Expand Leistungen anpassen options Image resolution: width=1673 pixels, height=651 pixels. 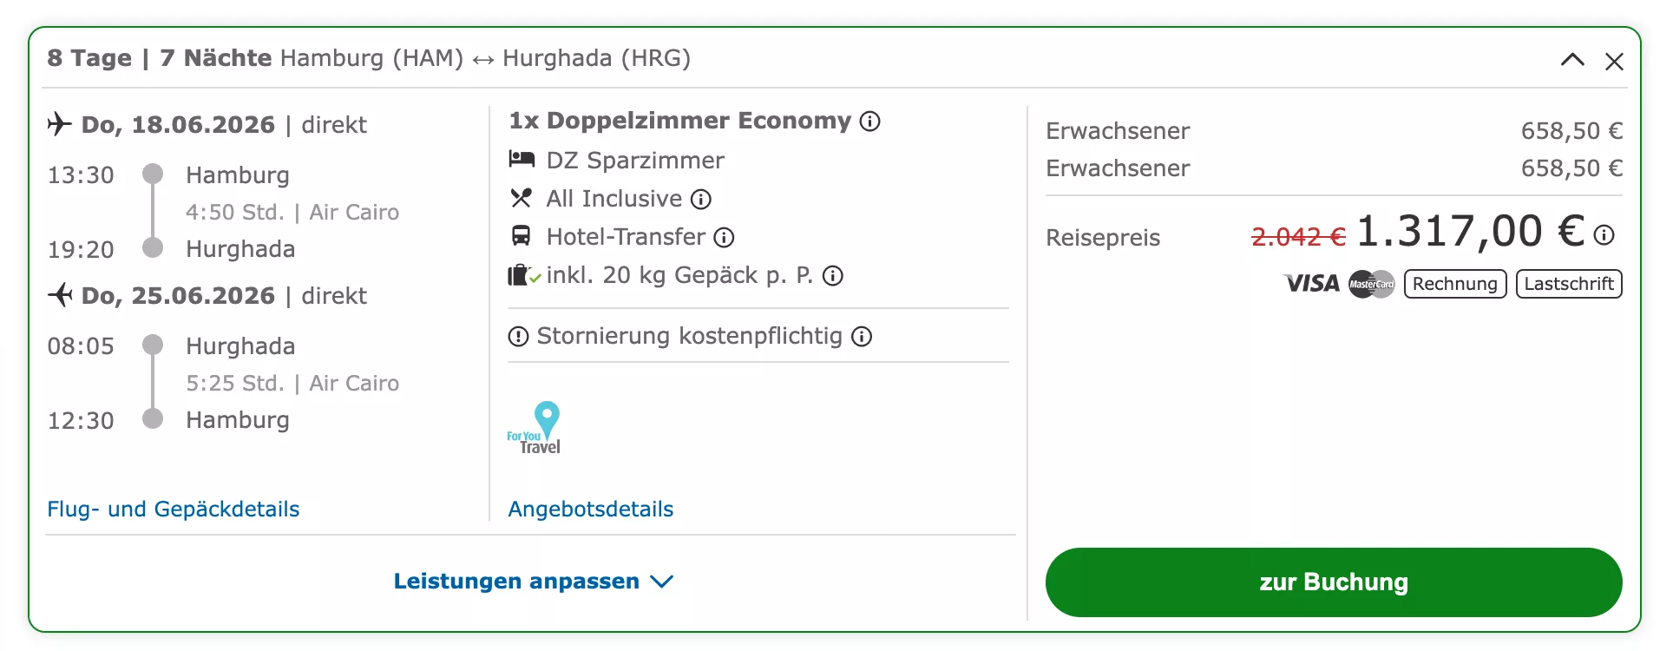[x=533, y=582]
